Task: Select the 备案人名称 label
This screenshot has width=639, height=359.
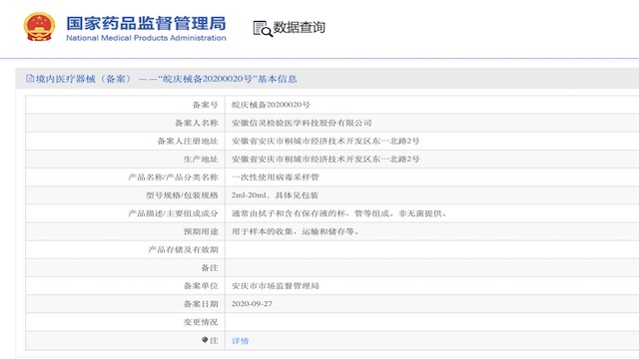Action: [x=197, y=123]
